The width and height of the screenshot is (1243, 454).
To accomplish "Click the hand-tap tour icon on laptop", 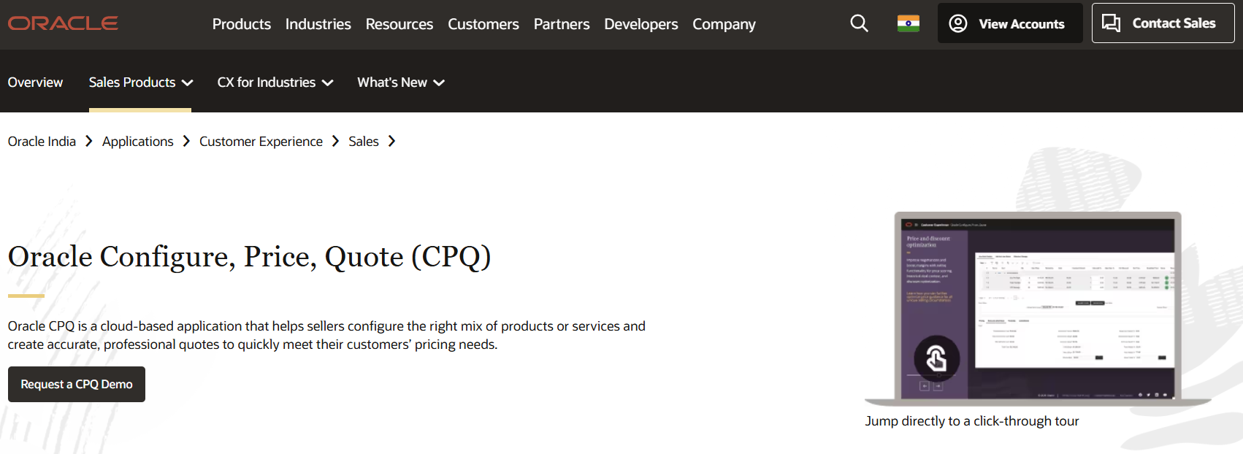I will (x=936, y=358).
